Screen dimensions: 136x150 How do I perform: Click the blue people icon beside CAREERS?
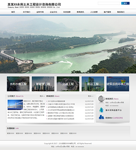[101, 117]
